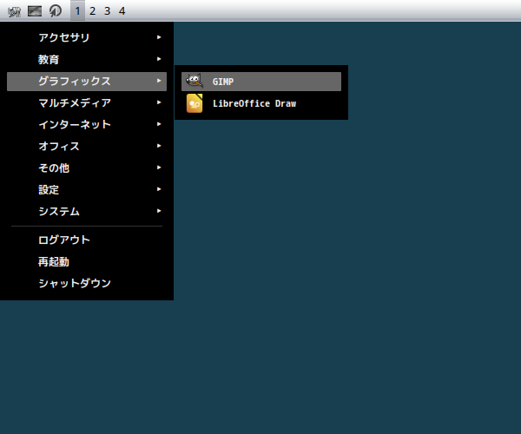Click the circular logo icon in the top panel

tap(56, 11)
